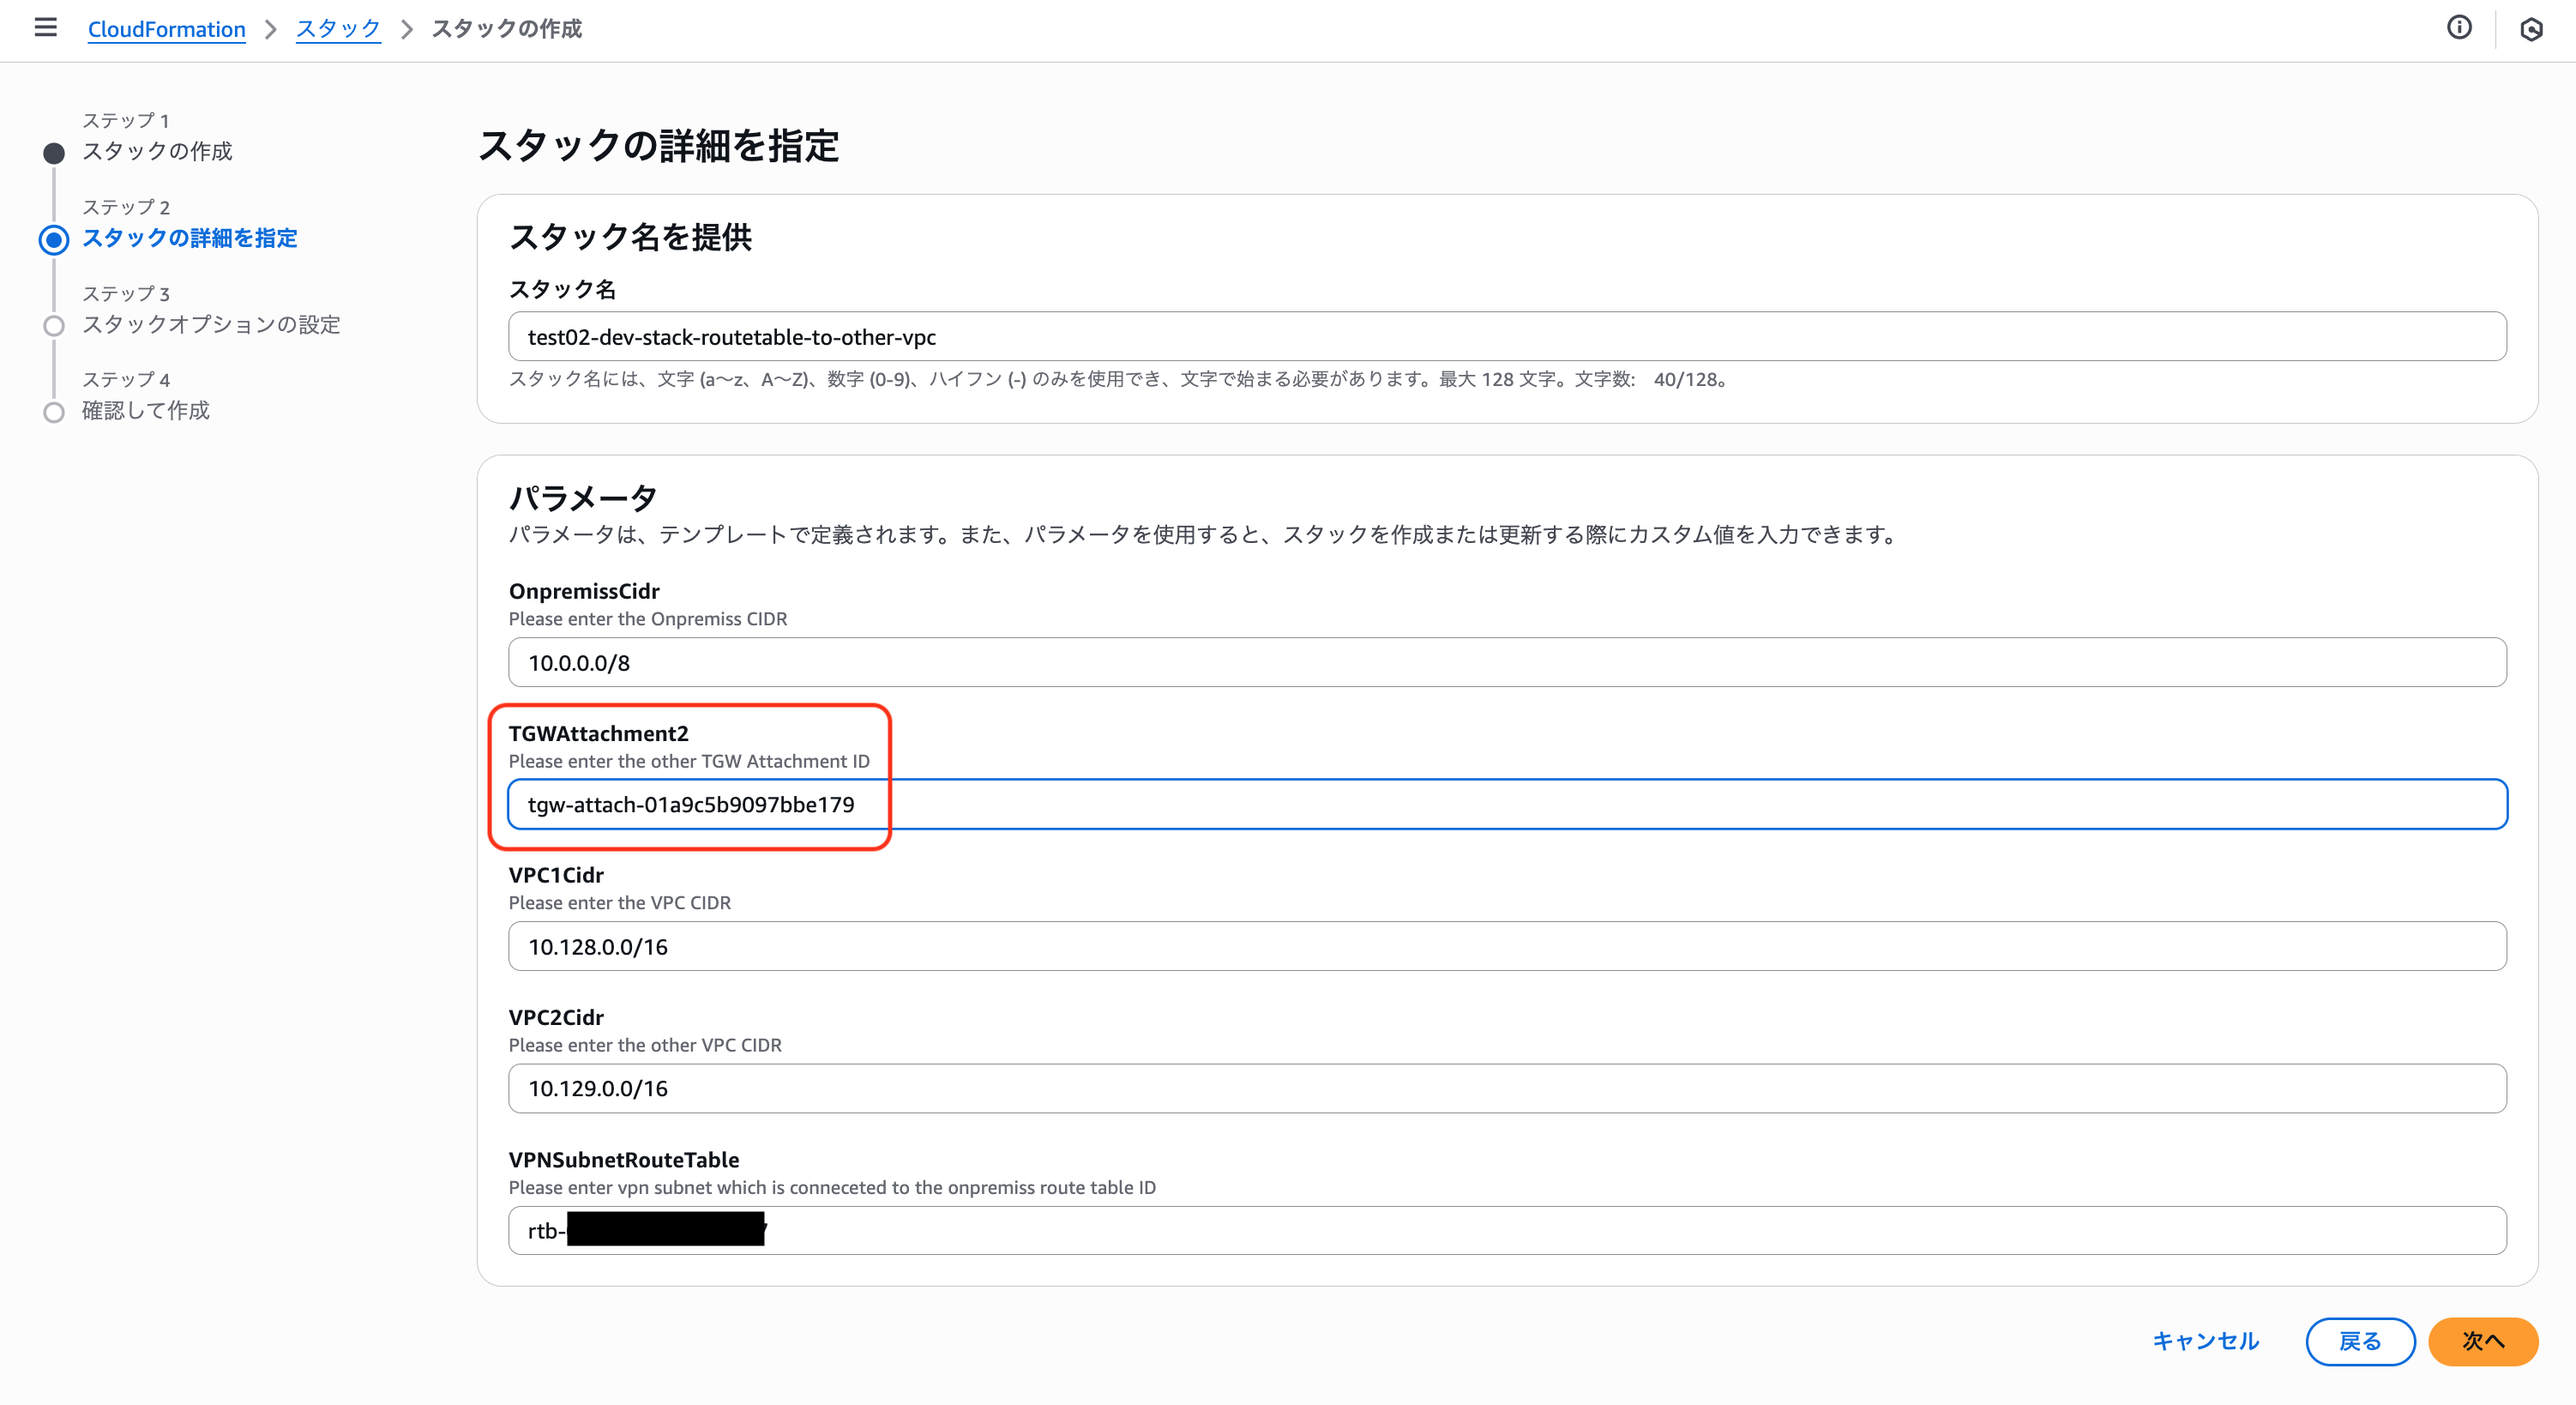
Task: Open the CloudFormation breadcrumb link
Action: tap(166, 29)
